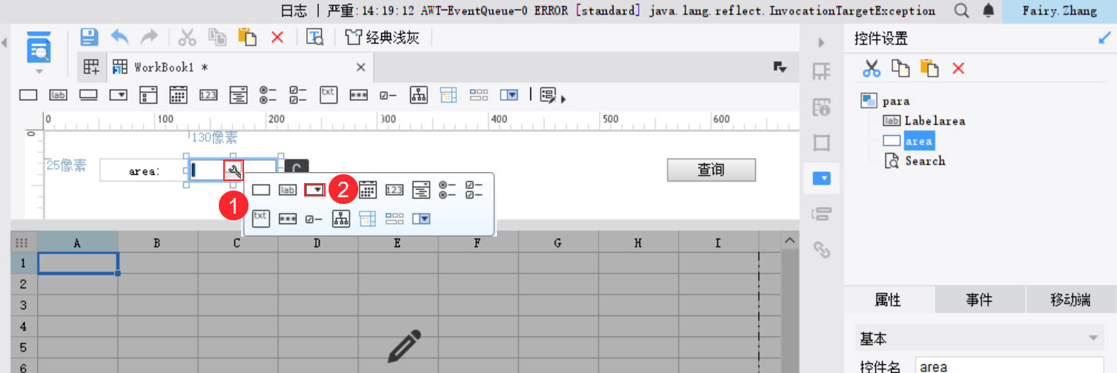The height and width of the screenshot is (373, 1117).
Task: Click the 经典浅灰 theme button
Action: tap(383, 37)
